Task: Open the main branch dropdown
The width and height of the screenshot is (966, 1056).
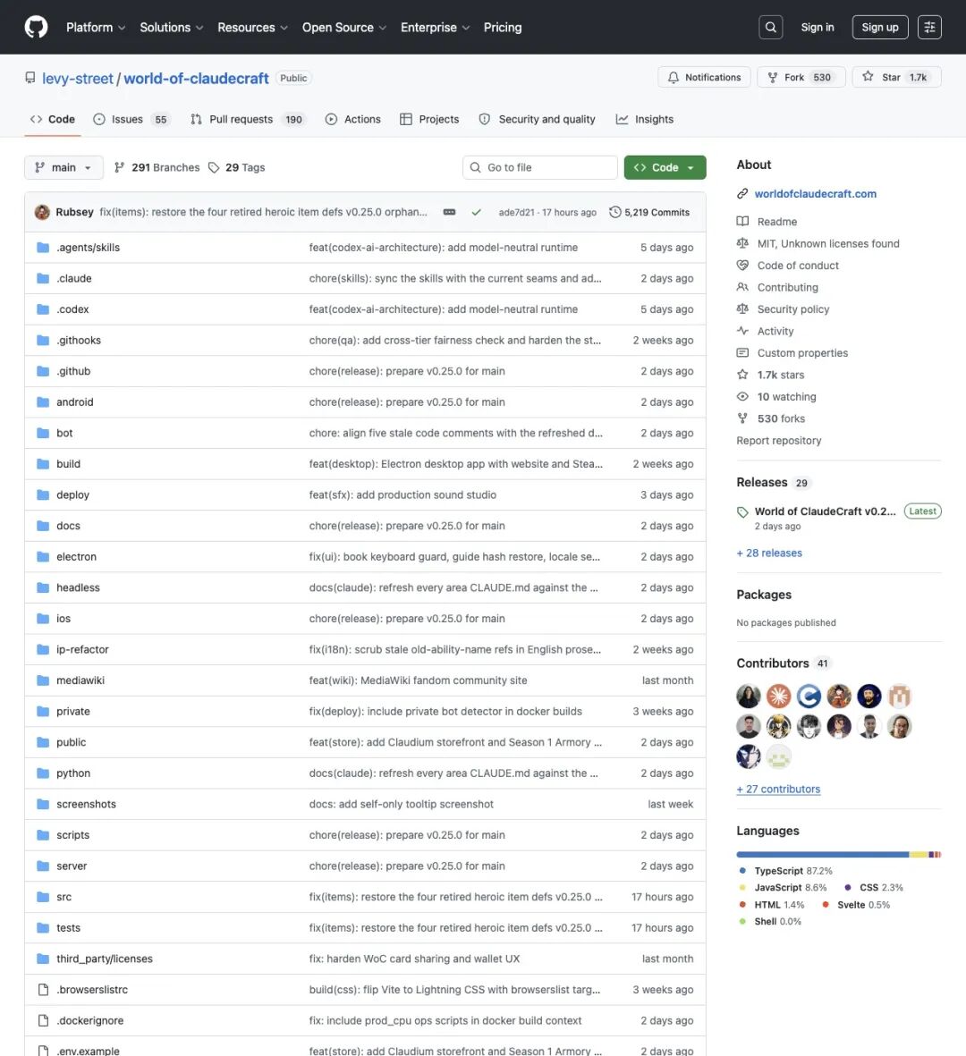Action: [x=64, y=168]
